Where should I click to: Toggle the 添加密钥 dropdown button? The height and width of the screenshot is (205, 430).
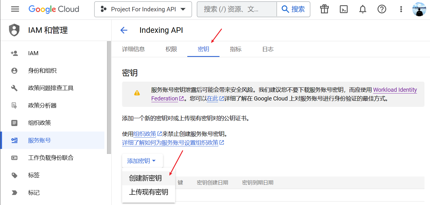(142, 161)
